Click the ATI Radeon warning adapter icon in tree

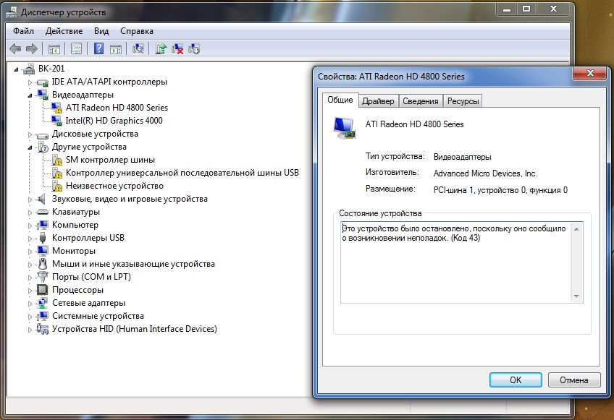coord(56,108)
